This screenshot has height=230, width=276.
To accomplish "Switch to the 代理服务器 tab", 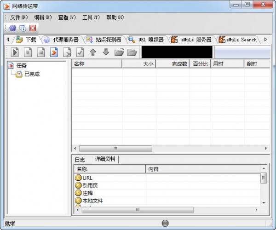I will click(61, 40).
